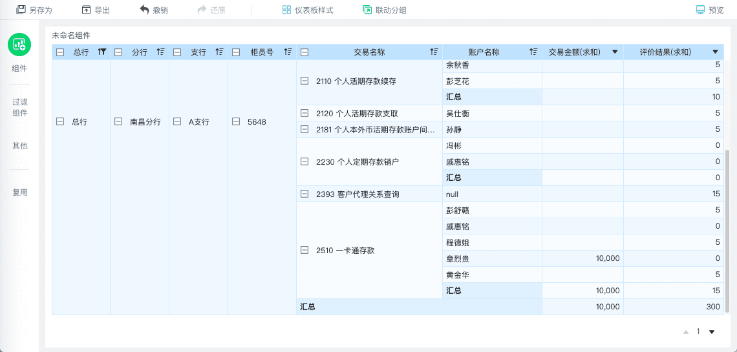Image resolution: width=737 pixels, height=352 pixels.
Task: Collapse the 2510 一卡通存款 row
Action: pos(304,251)
